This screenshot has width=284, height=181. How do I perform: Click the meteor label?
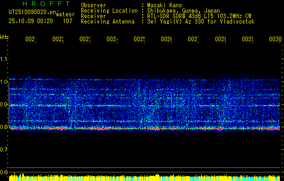point(65,14)
